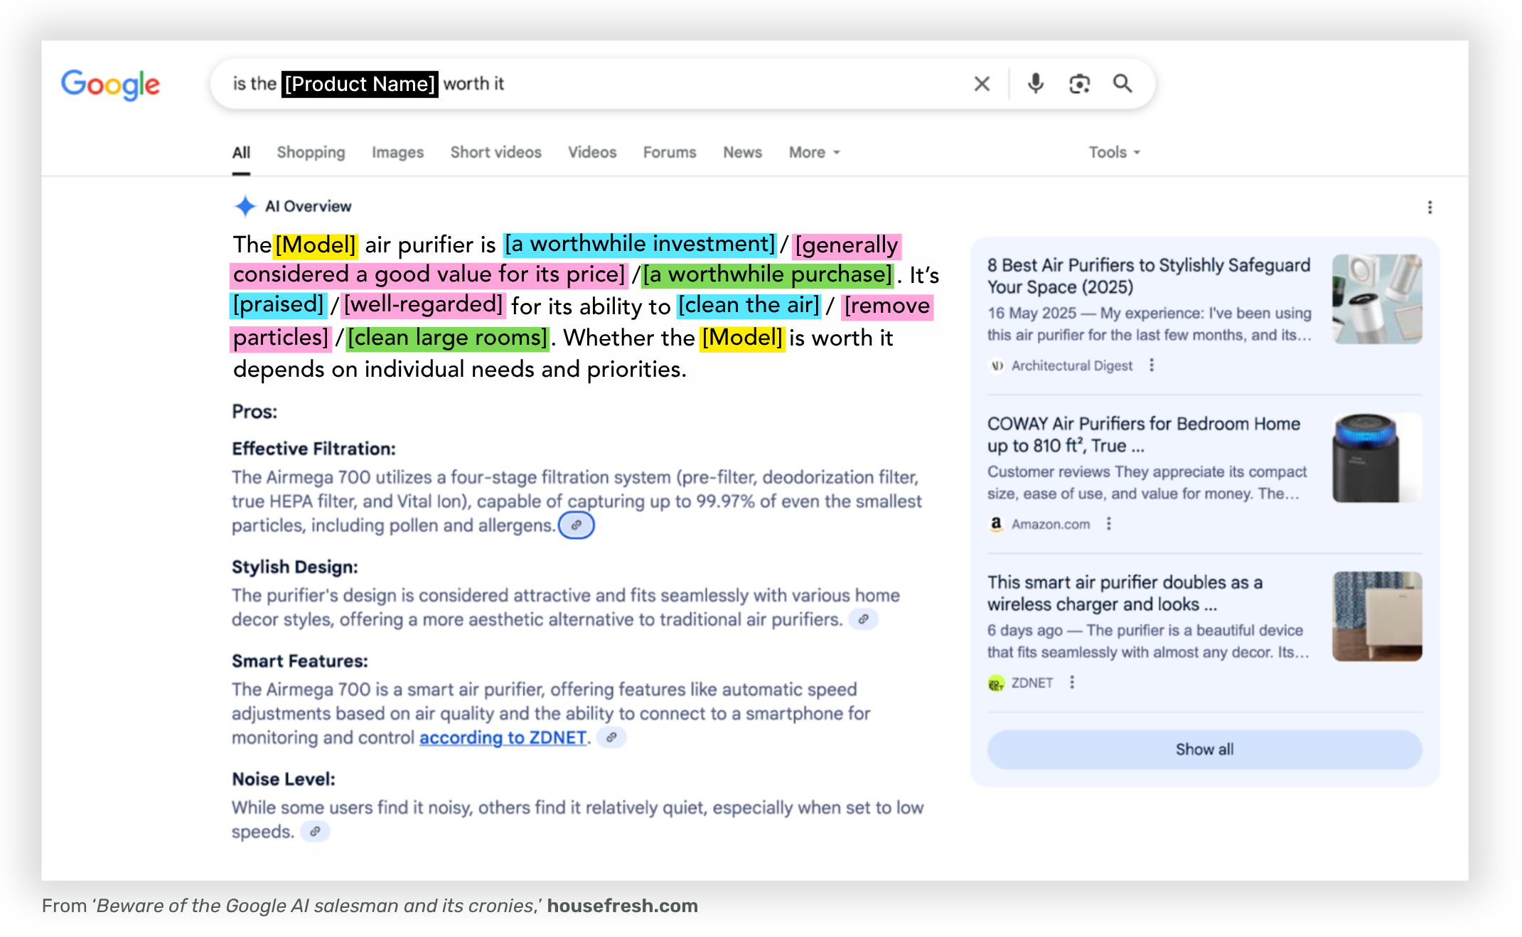The height and width of the screenshot is (937, 1522).
Task: Click the search magnifier icon
Action: pos(1123,83)
